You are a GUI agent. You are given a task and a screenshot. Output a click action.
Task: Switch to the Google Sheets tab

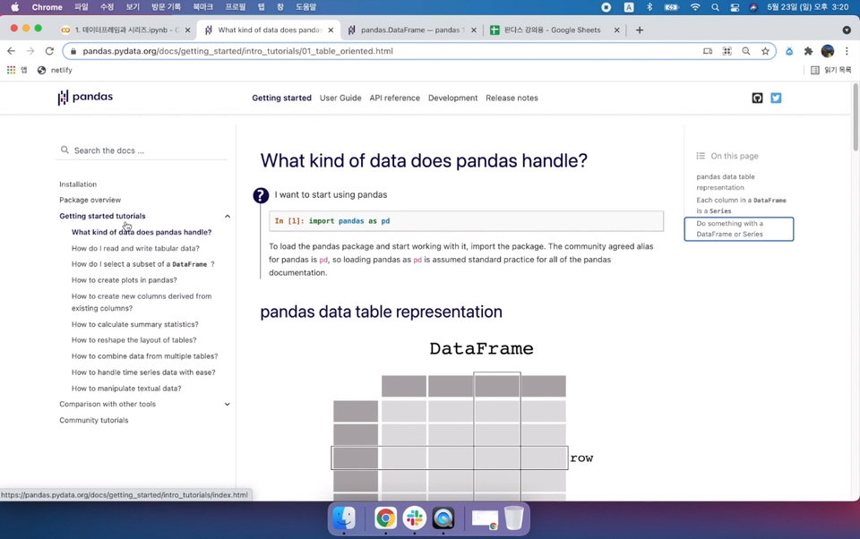[x=555, y=30]
